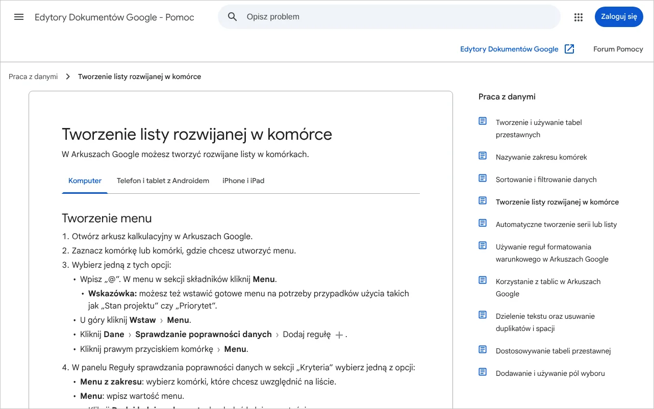Click the article icon beside Korzystanie z tablic
654x409 pixels.
(x=483, y=280)
